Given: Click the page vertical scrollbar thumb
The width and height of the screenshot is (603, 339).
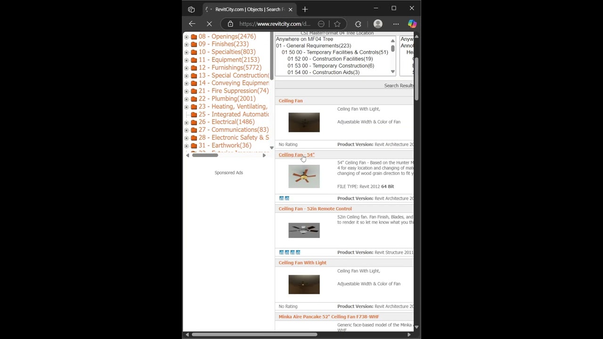Looking at the screenshot, I should (416, 79).
